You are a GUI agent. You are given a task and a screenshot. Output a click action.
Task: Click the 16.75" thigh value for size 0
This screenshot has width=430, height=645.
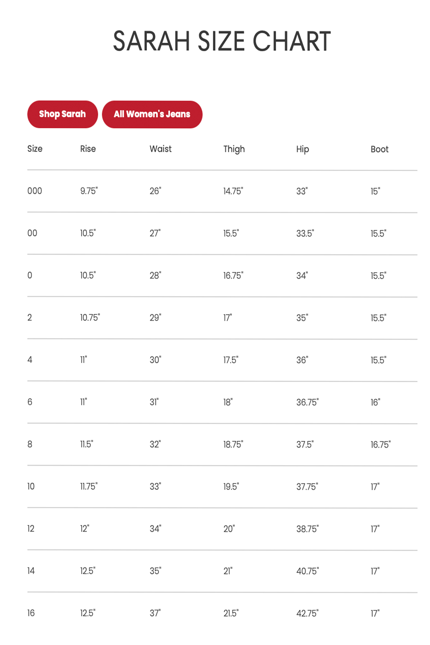tap(233, 276)
